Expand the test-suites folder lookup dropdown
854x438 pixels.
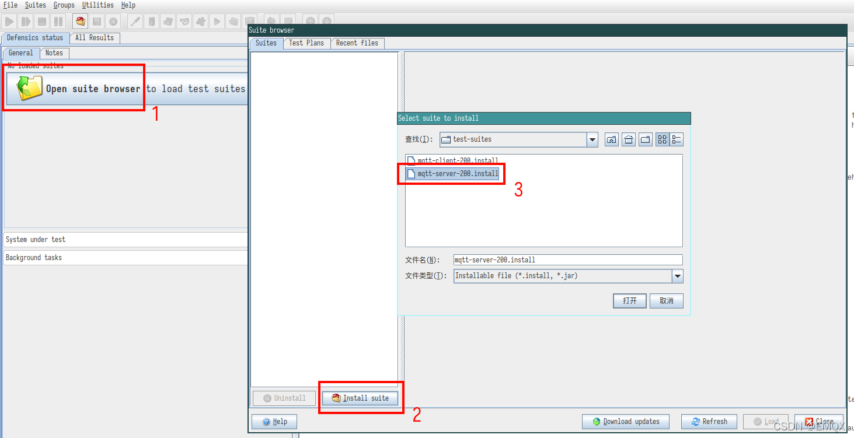(592, 139)
